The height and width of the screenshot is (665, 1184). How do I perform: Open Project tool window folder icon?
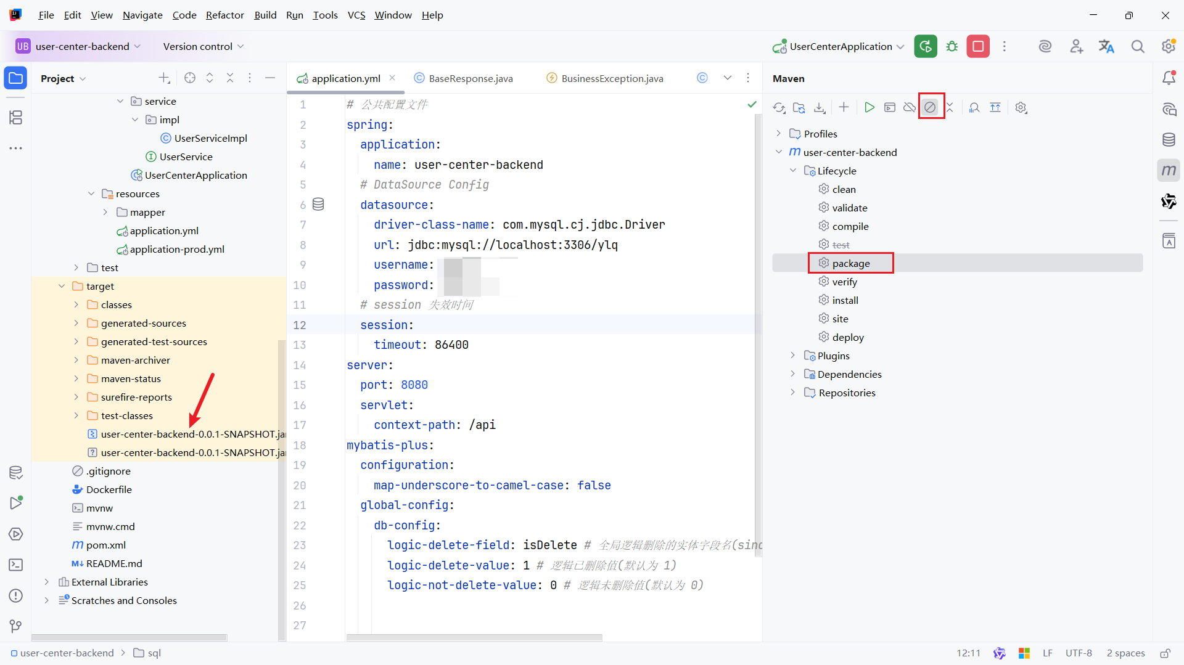16,78
